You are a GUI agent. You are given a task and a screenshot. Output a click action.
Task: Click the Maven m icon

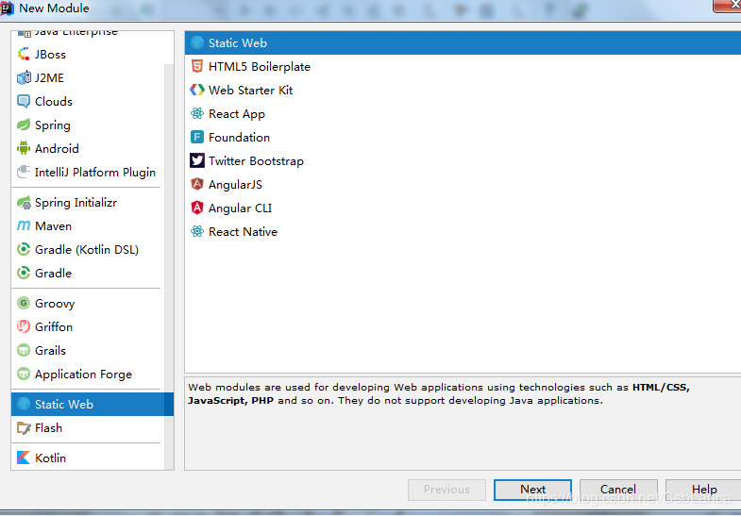24,225
